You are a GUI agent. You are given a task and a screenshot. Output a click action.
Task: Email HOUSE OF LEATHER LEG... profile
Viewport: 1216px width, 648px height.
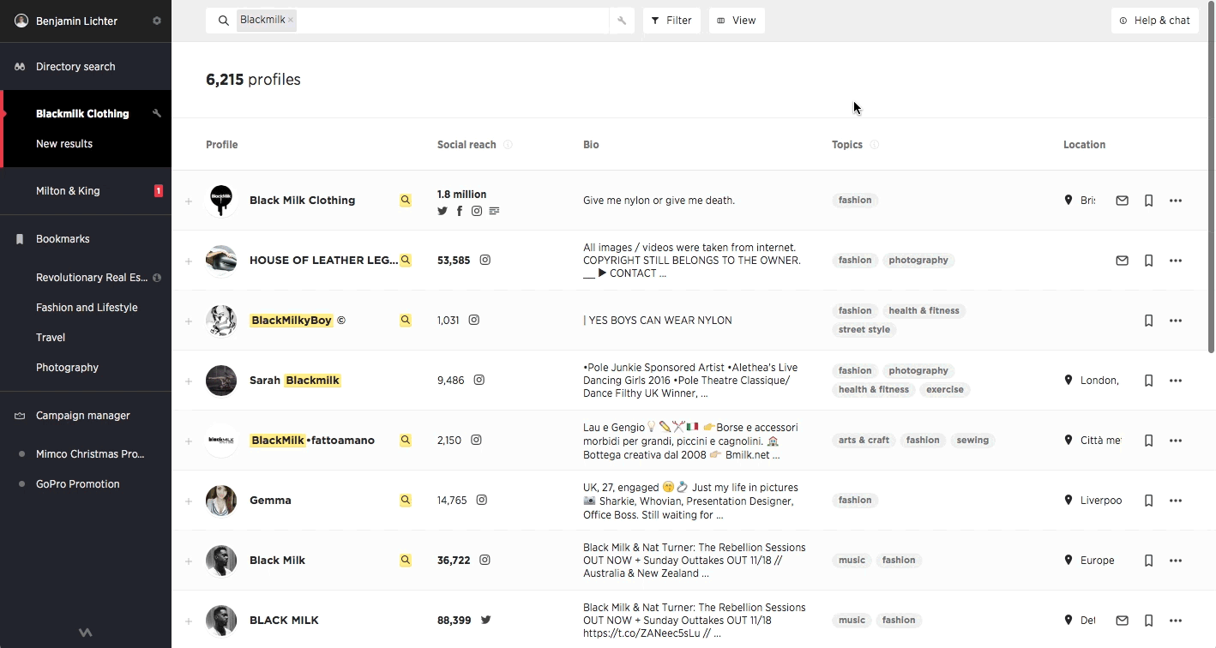(x=1122, y=261)
